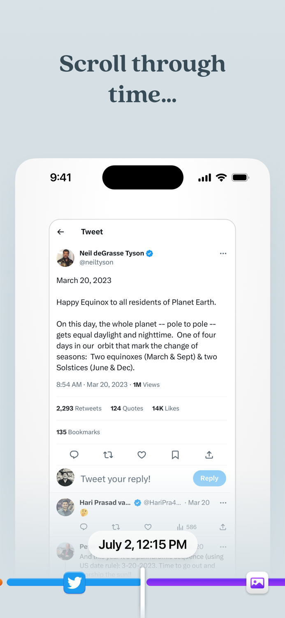Image resolution: width=285 pixels, height=618 pixels.
Task: Select the retweet icon under Neil's tweet
Action: pyautogui.click(x=108, y=455)
